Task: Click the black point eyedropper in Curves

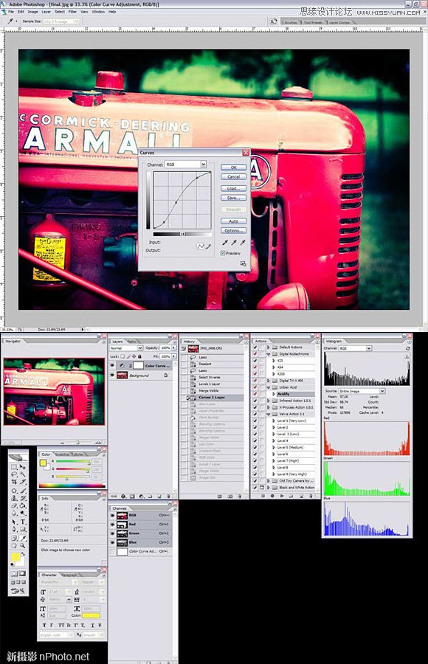Action: (x=225, y=242)
